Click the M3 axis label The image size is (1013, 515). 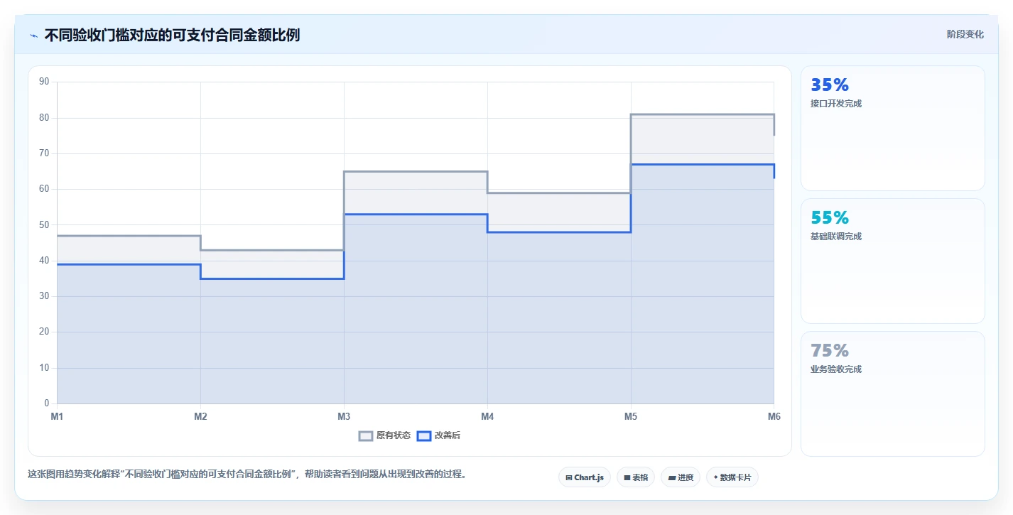[344, 416]
